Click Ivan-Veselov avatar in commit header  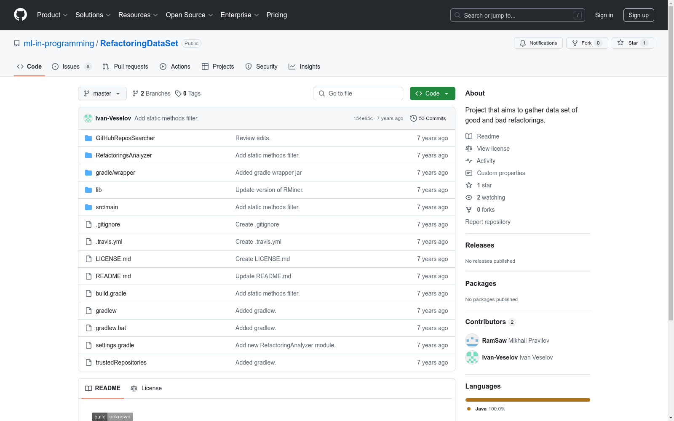pyautogui.click(x=88, y=118)
